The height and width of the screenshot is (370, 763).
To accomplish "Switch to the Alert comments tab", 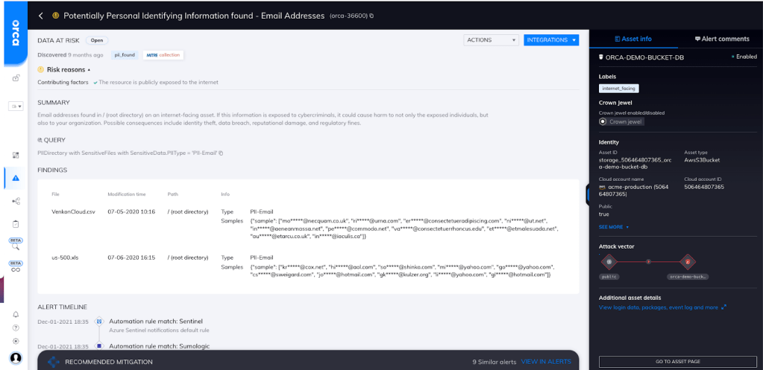I will [x=721, y=39].
